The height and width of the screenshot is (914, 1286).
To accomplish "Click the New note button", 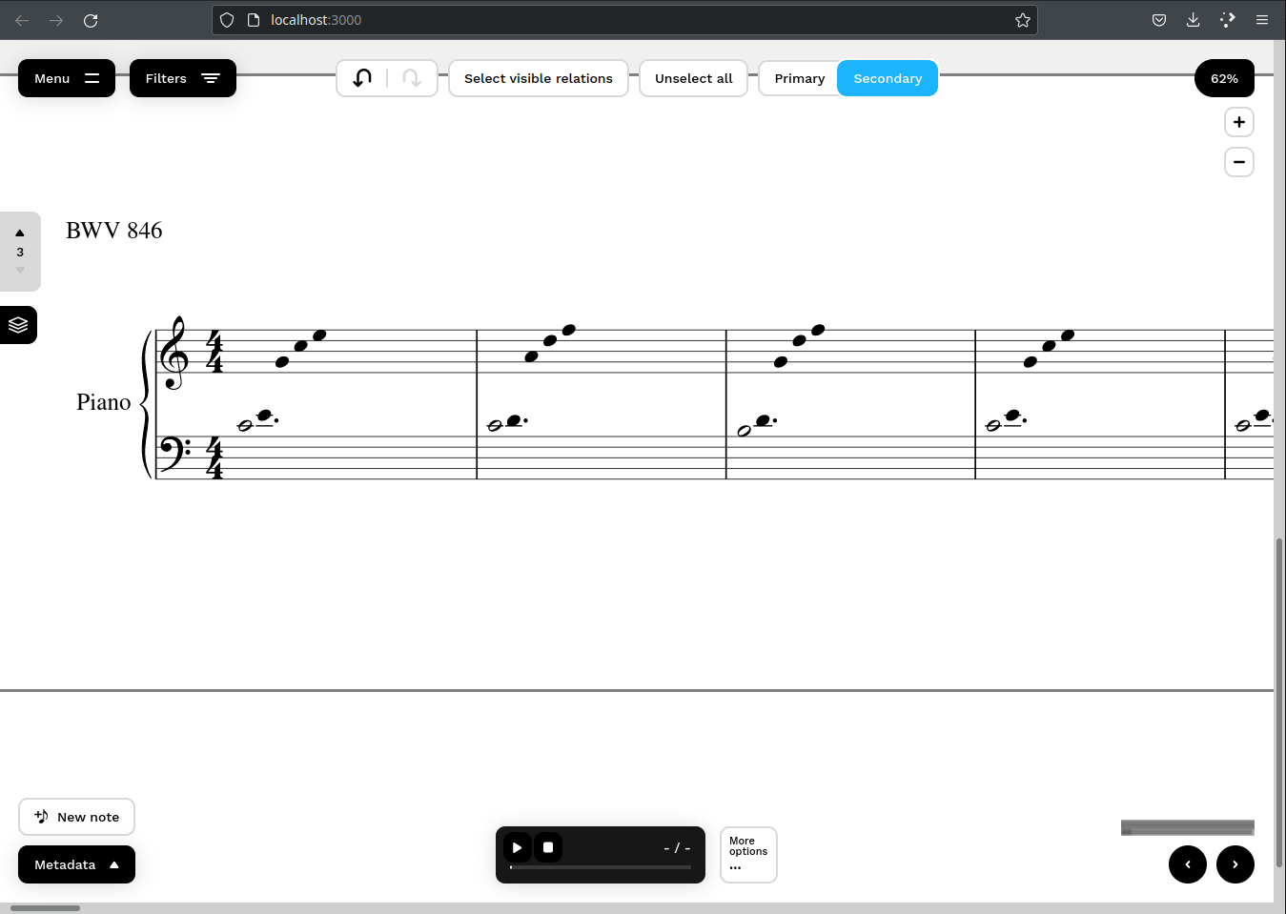I will [76, 817].
